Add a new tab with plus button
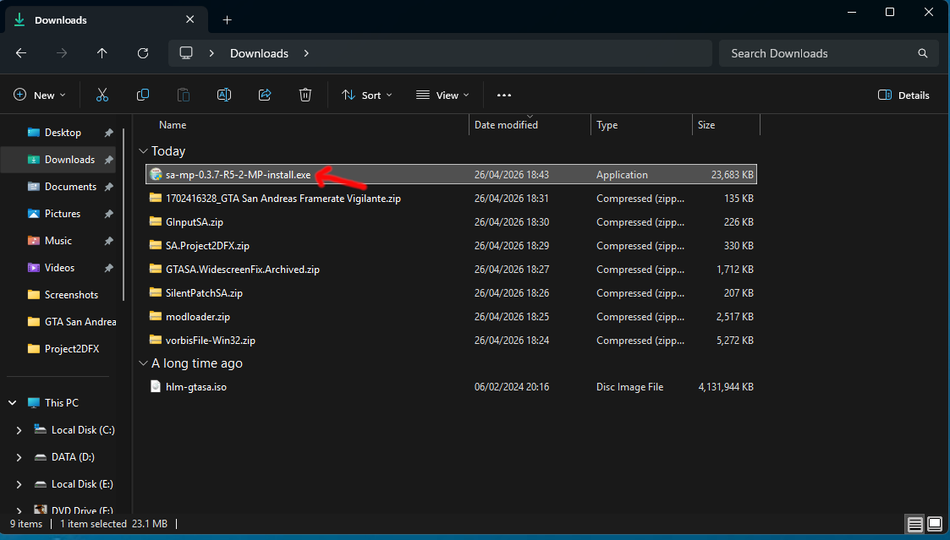 tap(228, 20)
